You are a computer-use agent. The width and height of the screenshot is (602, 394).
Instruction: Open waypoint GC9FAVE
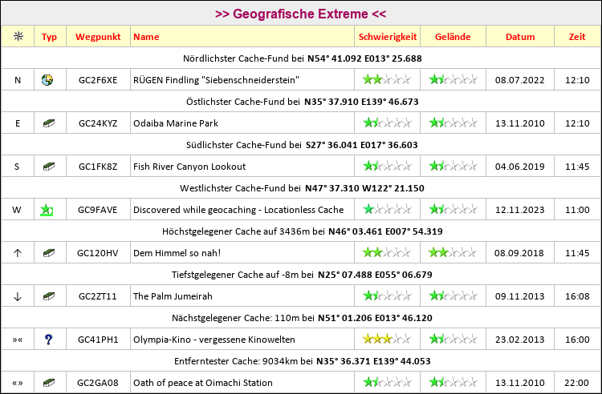[x=97, y=210]
